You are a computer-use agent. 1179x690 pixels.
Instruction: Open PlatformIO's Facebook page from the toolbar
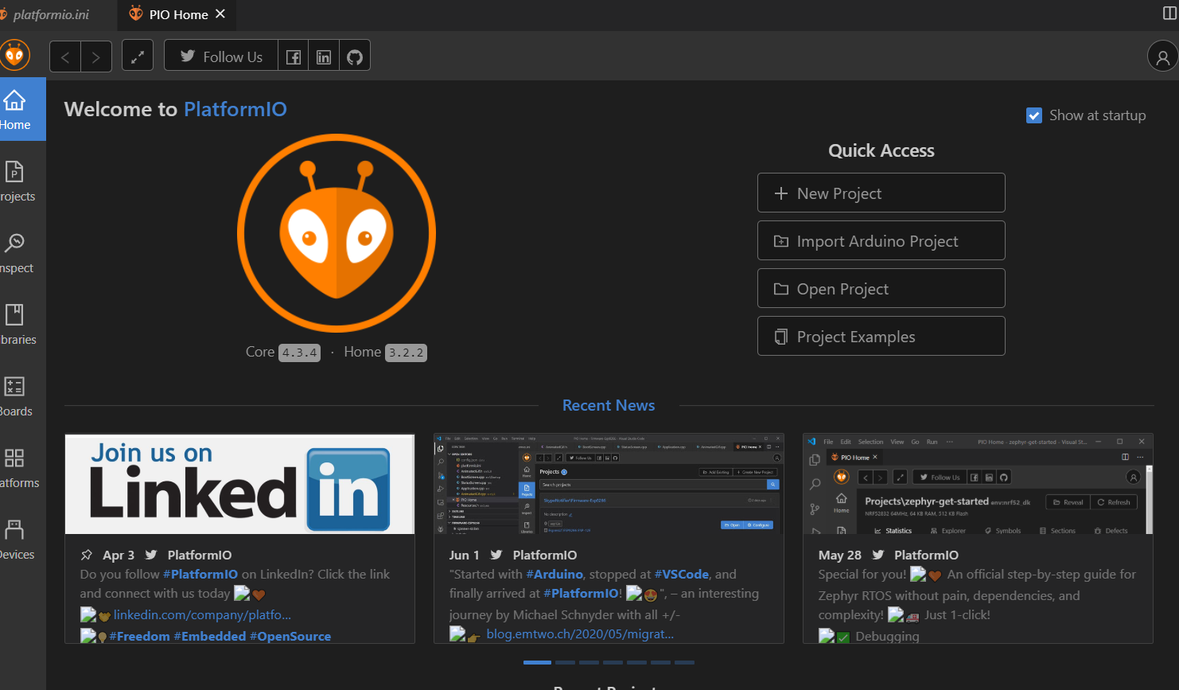point(293,55)
